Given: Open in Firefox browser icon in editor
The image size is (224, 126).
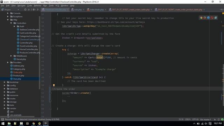Looking at the screenshot, I should (205, 18).
